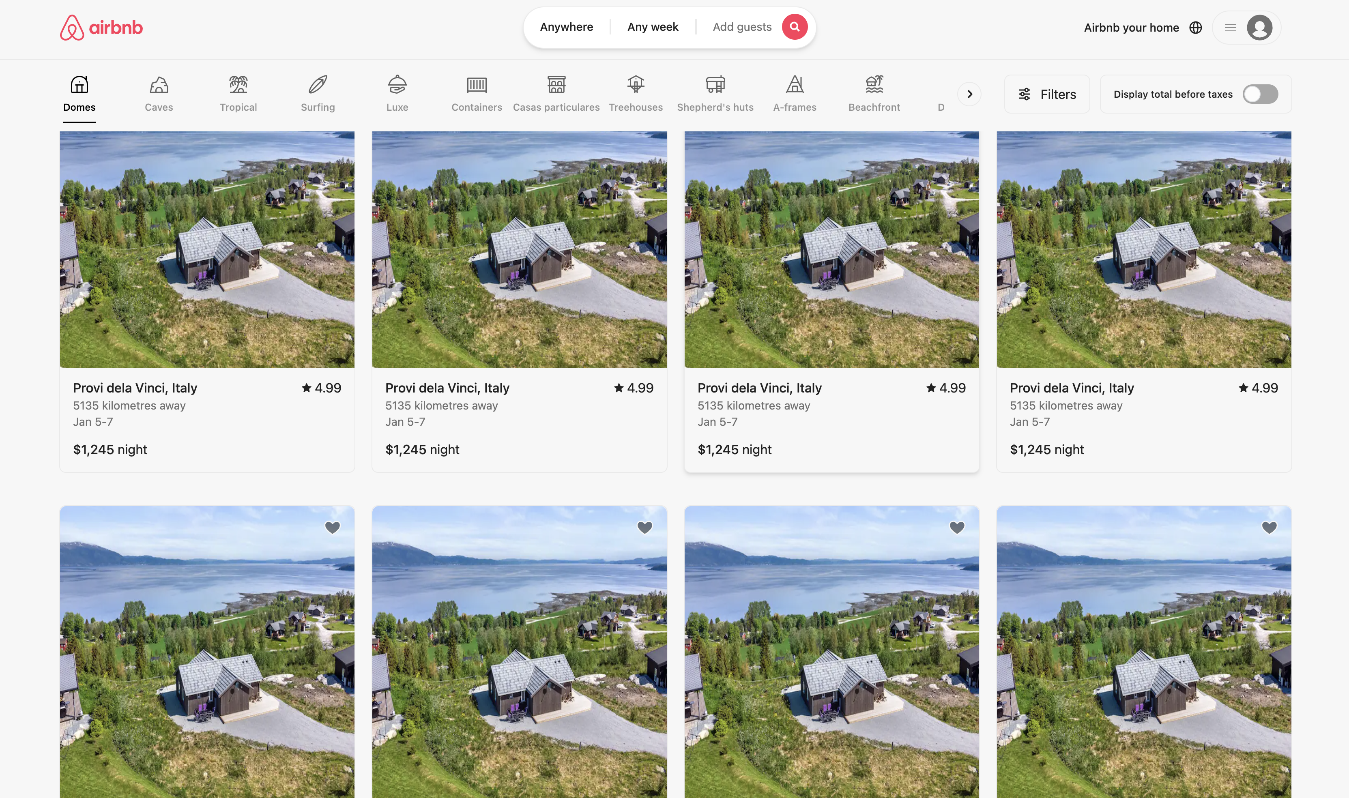Open the first Provi dela Vinci listing photo
The image size is (1349, 798).
coord(207,249)
